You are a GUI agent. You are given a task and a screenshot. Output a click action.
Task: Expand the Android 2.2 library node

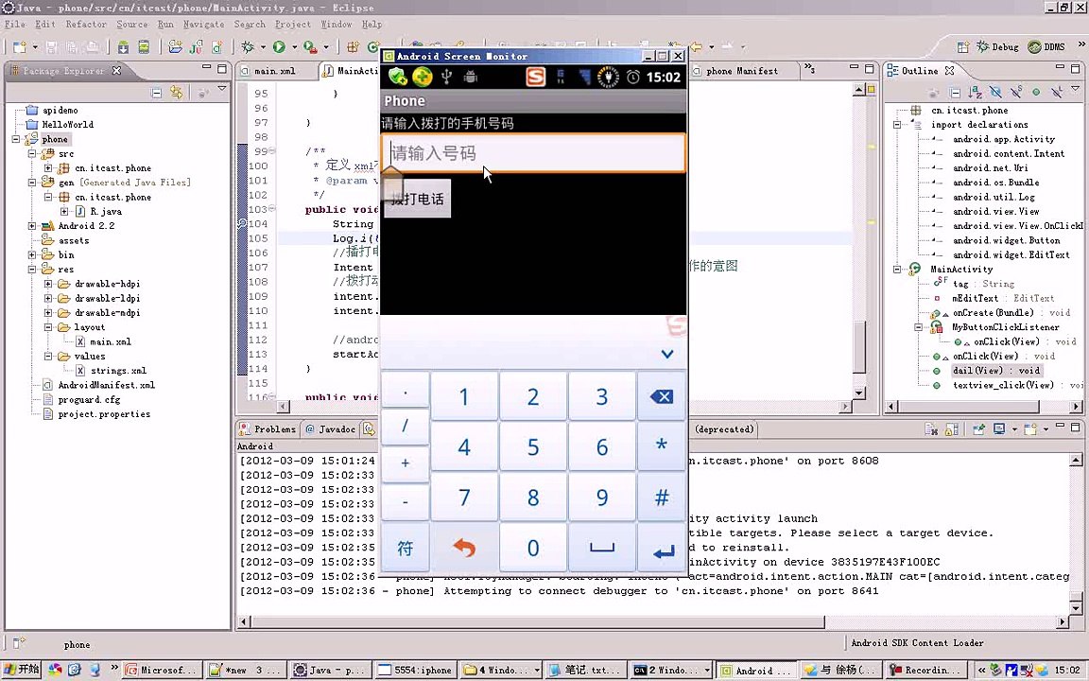(x=32, y=226)
